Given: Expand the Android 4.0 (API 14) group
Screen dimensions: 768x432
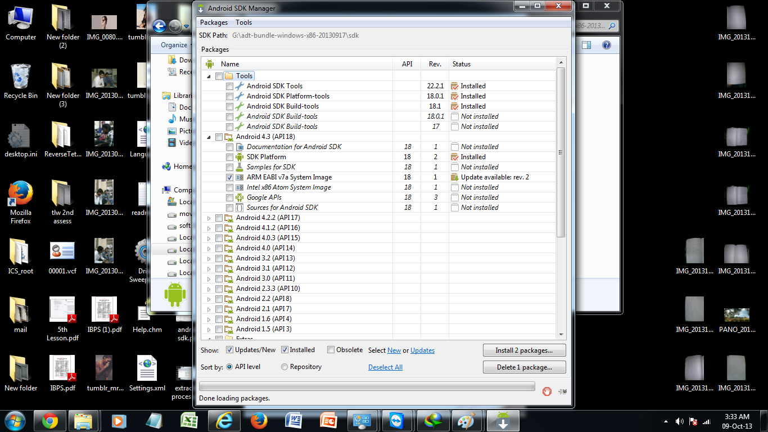Looking at the screenshot, I should 209,248.
